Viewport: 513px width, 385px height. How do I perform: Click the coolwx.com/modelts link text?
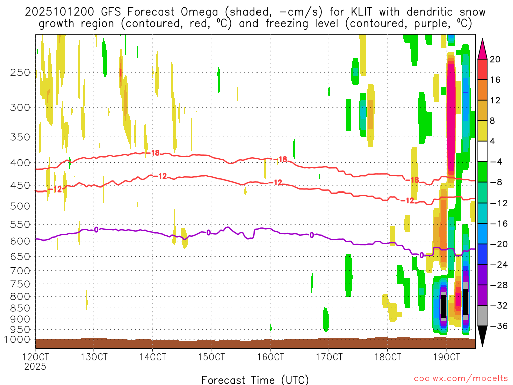click(461, 379)
